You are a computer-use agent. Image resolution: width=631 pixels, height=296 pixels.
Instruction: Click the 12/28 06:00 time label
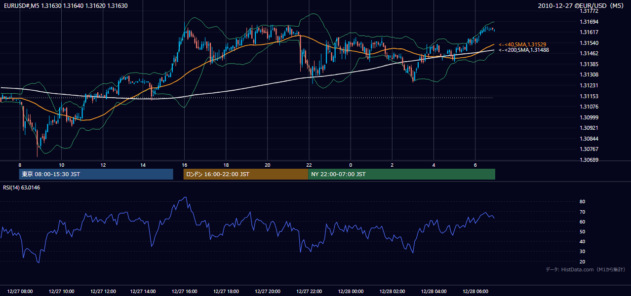pyautogui.click(x=475, y=292)
